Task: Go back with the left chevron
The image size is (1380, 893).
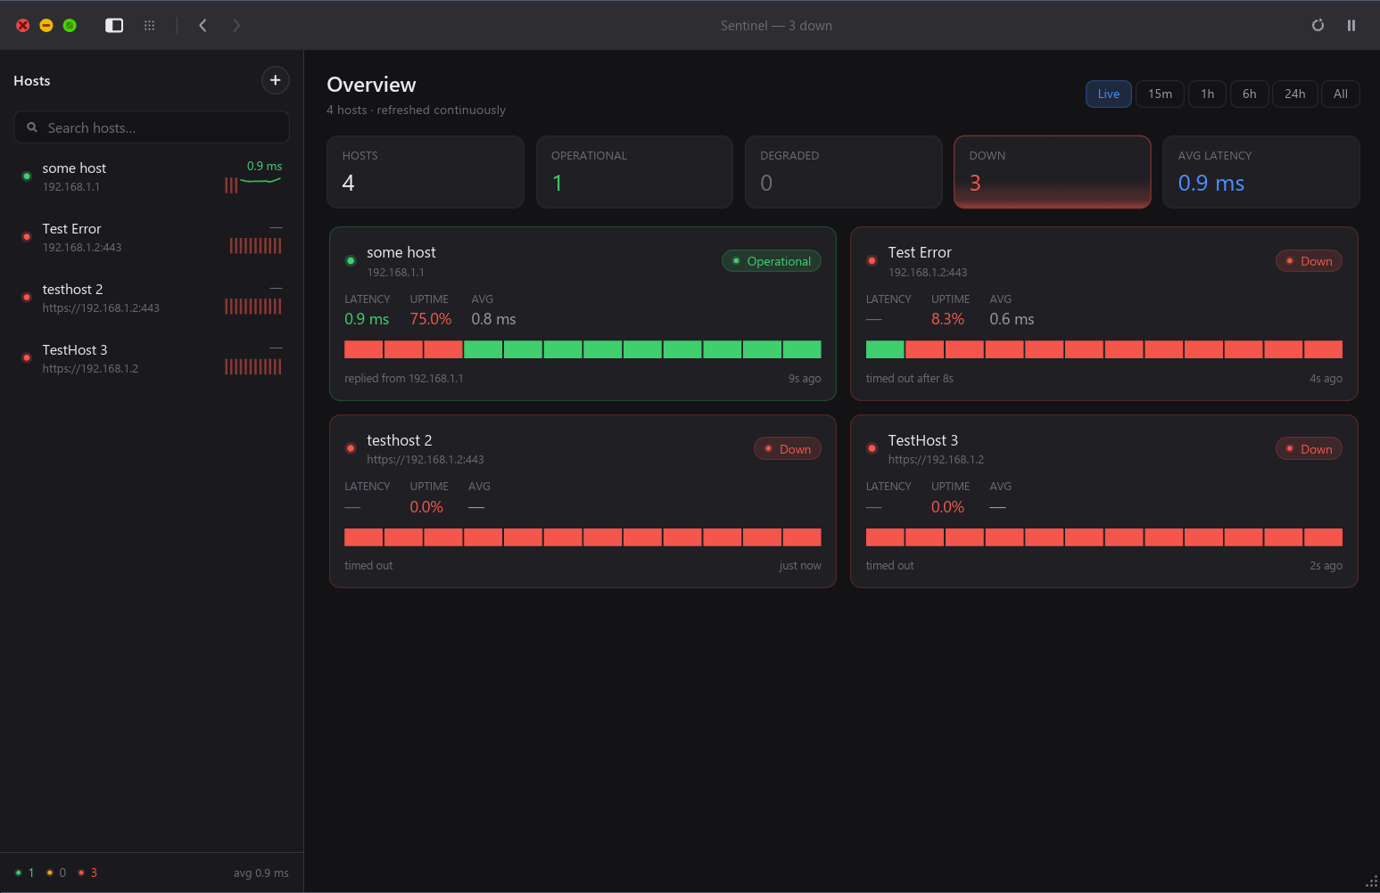Action: click(x=202, y=25)
